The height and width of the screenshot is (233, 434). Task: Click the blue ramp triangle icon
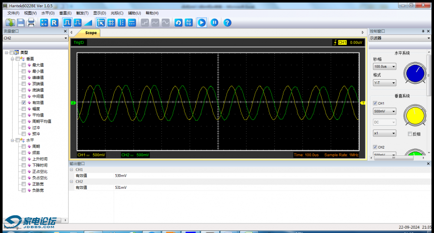click(x=88, y=23)
